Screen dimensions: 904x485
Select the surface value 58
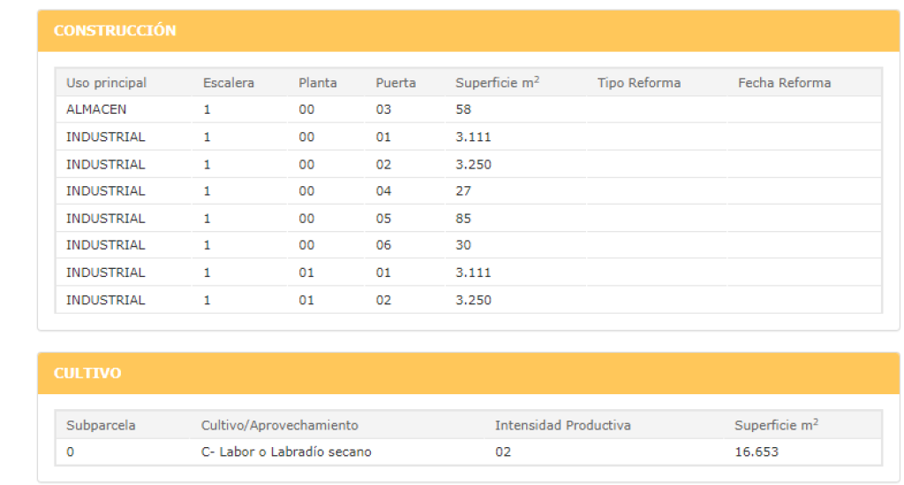pos(463,109)
